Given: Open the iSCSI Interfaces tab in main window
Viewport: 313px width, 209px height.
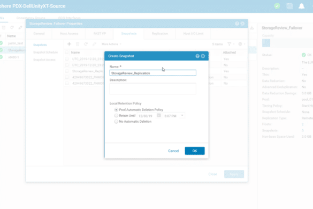Looking at the screenshot, I should pos(69,18).
